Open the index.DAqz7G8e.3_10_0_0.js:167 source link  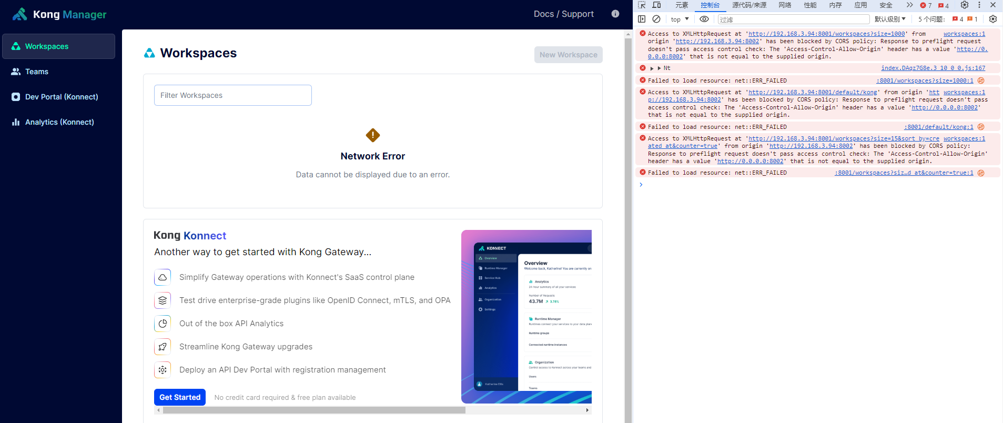(933, 68)
